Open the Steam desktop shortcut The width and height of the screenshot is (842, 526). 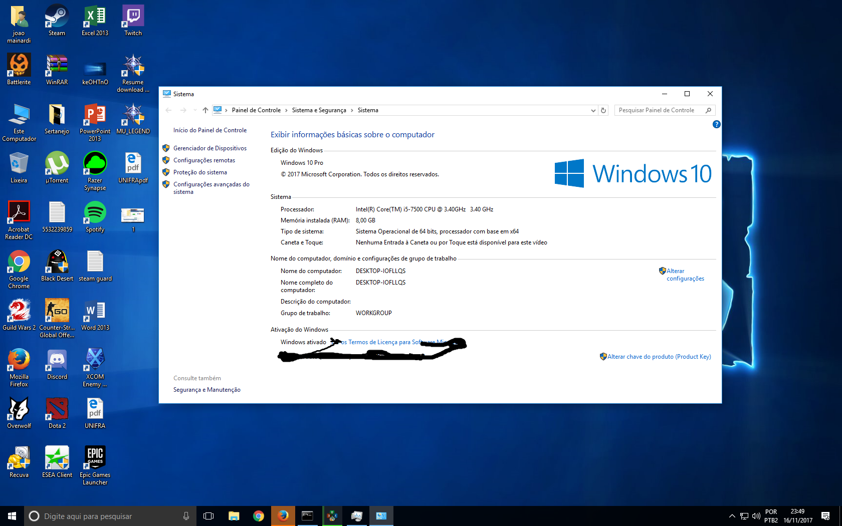click(x=57, y=21)
